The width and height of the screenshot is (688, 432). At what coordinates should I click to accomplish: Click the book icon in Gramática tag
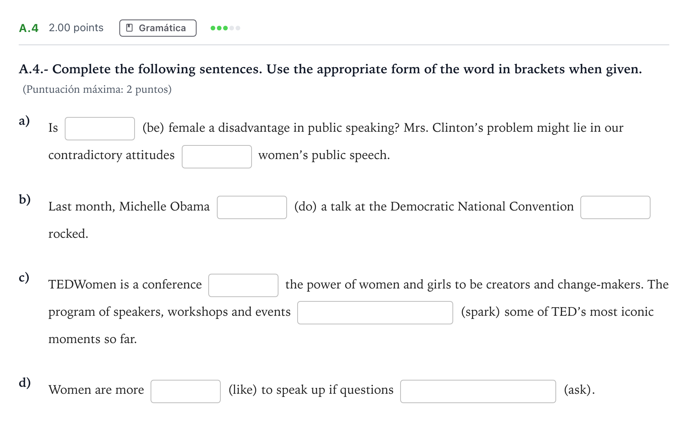click(x=130, y=28)
